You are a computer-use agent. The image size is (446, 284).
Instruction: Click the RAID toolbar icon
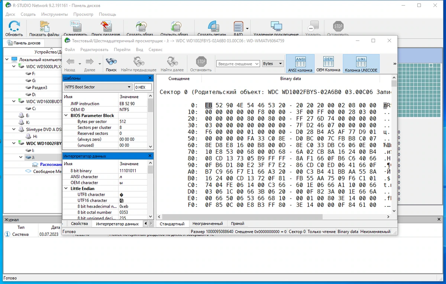238,26
